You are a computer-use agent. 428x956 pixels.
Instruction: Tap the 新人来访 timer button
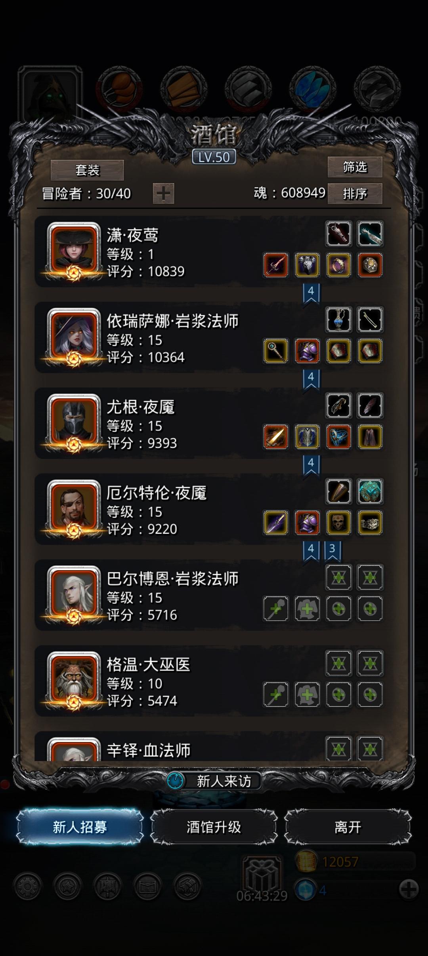pos(214,781)
